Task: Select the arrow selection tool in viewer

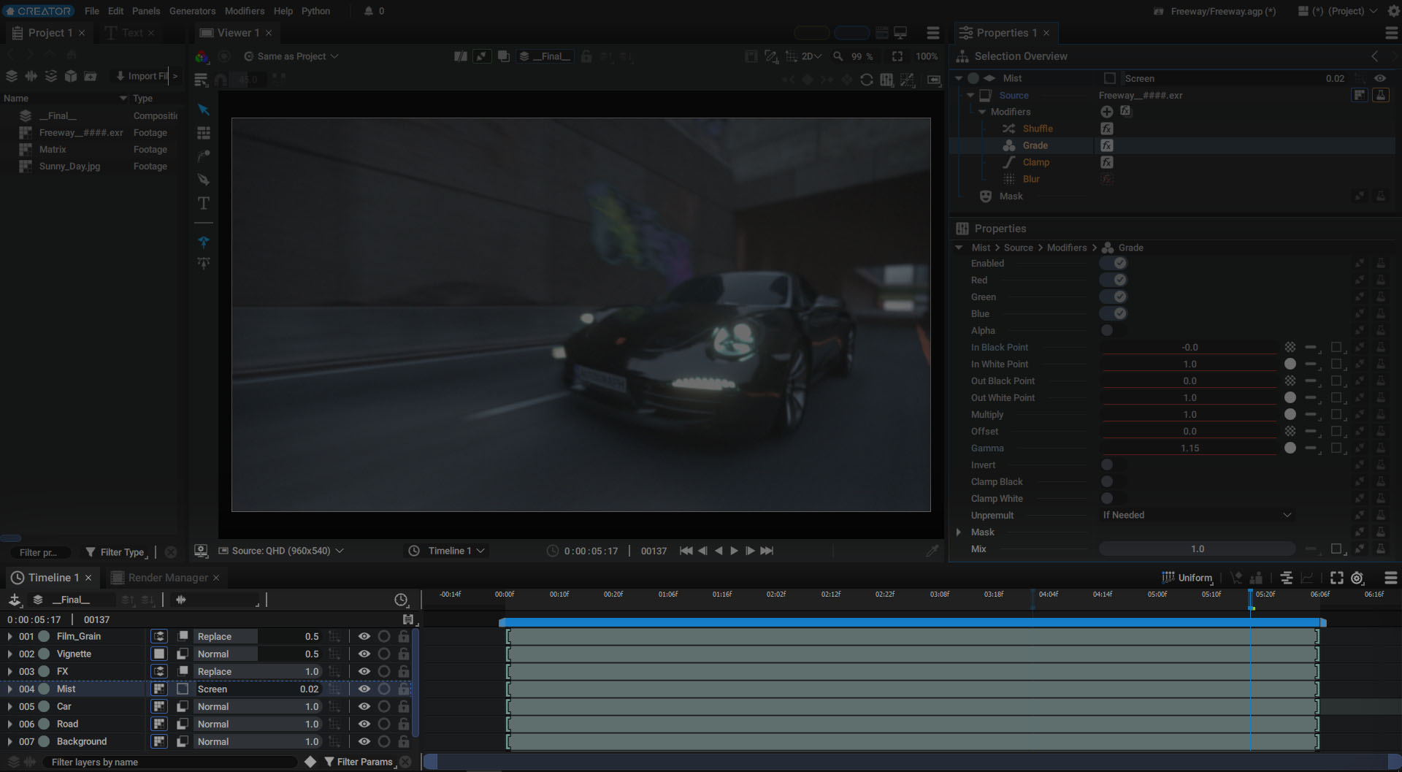Action: 204,110
